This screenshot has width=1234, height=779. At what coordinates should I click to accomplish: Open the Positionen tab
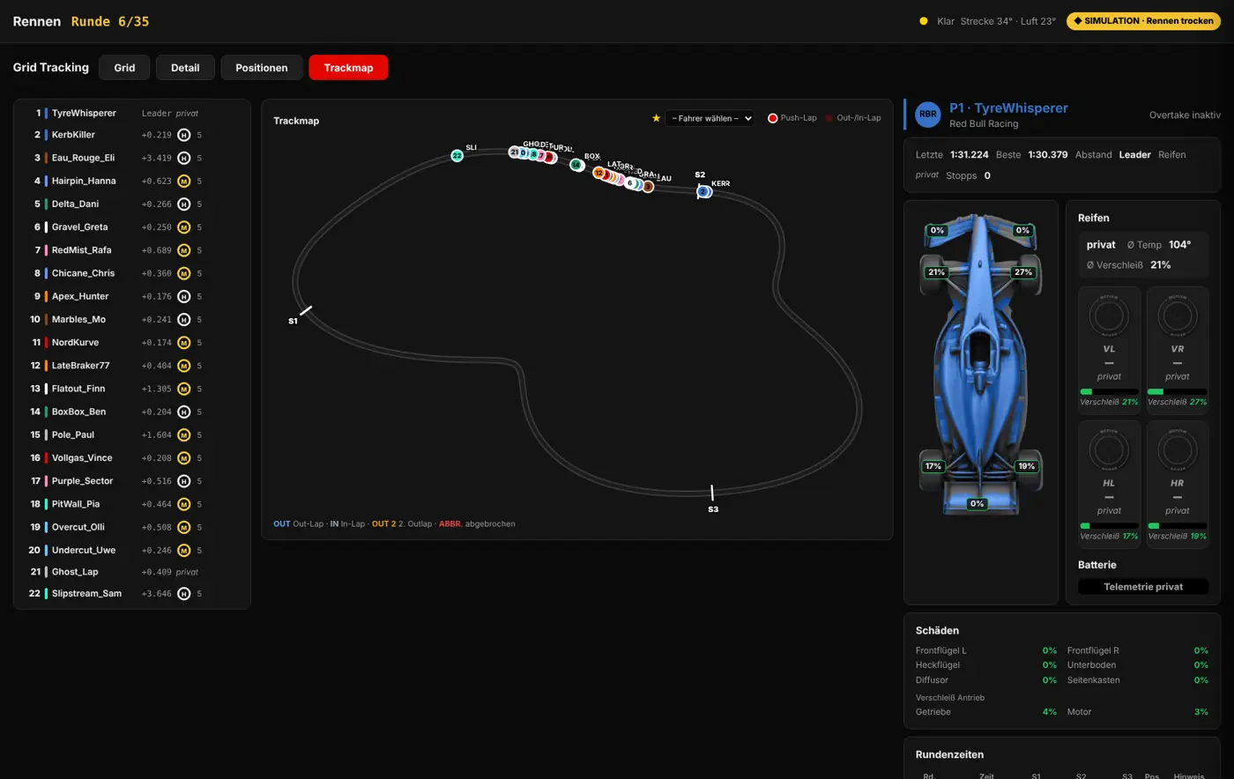tap(262, 68)
